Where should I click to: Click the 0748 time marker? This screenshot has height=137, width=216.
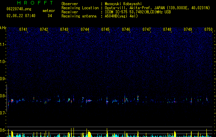pos(167,29)
